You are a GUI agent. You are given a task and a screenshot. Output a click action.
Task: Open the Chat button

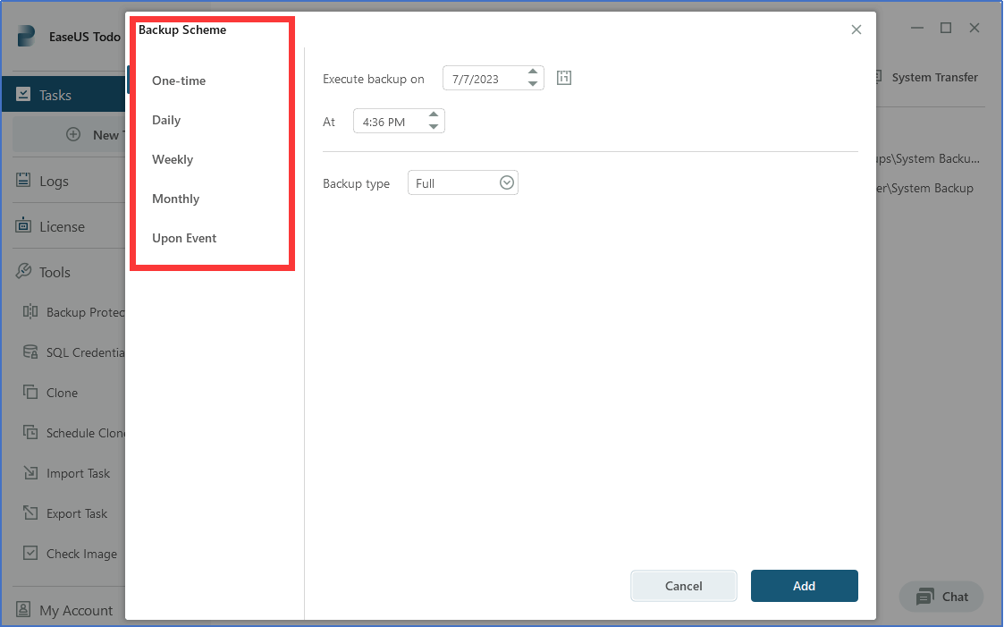pyautogui.click(x=941, y=597)
